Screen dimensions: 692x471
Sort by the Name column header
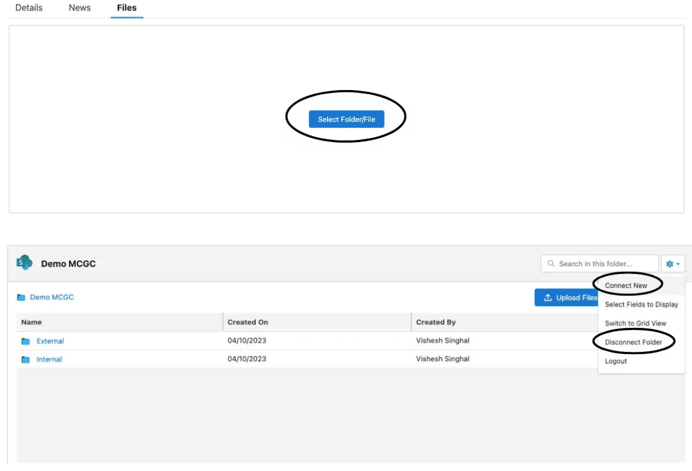pyautogui.click(x=120, y=322)
